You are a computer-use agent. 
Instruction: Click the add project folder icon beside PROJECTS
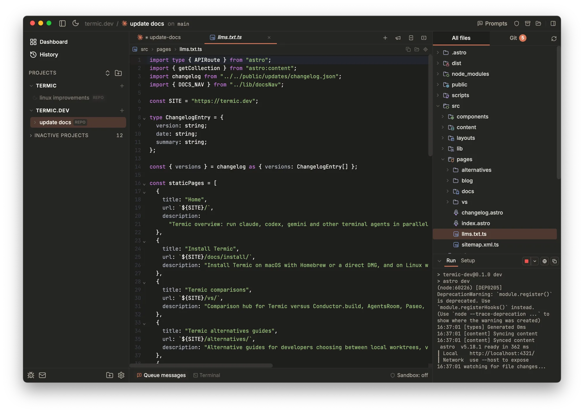pyautogui.click(x=118, y=73)
